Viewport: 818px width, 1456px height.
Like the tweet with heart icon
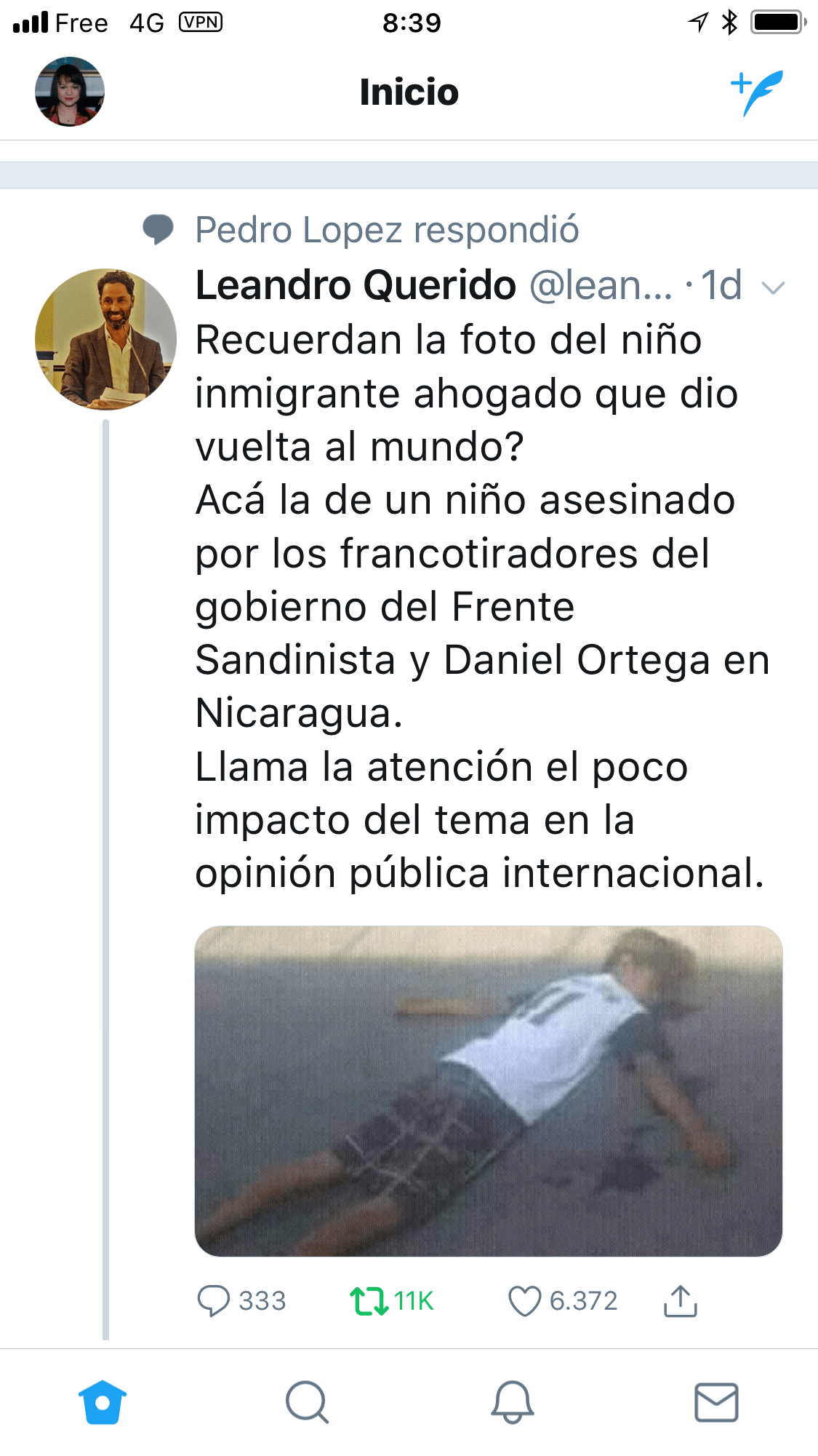pyautogui.click(x=524, y=1301)
